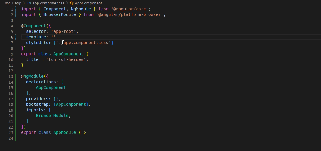Open the app folder breadcrumb
This screenshot has height=151, width=321.
click(x=18, y=3)
